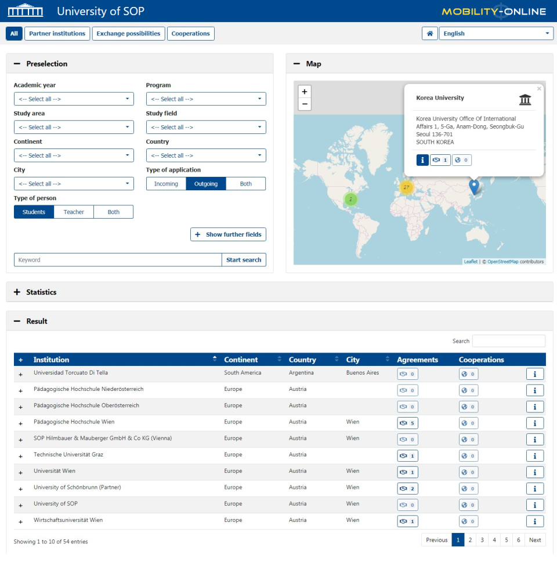The height and width of the screenshot is (562, 557).
Task: Click Show further fields
Action: [228, 234]
